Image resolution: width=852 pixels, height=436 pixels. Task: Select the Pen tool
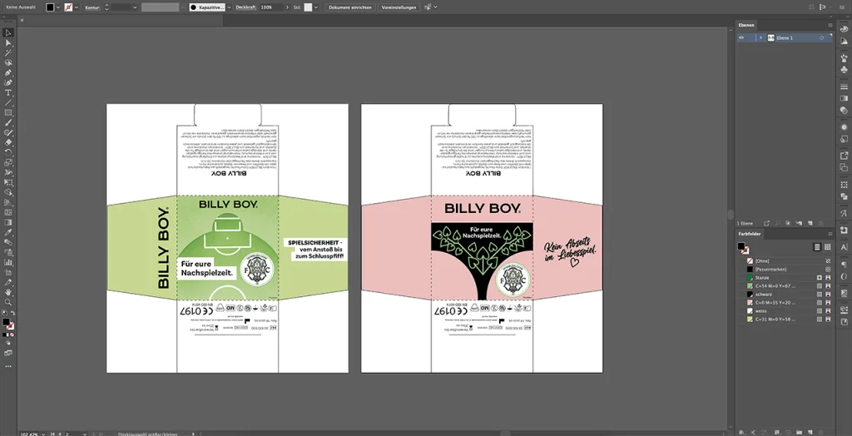8,73
